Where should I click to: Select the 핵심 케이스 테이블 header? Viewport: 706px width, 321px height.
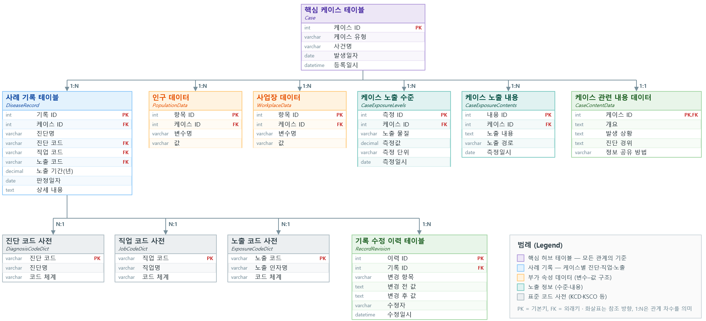363,13
